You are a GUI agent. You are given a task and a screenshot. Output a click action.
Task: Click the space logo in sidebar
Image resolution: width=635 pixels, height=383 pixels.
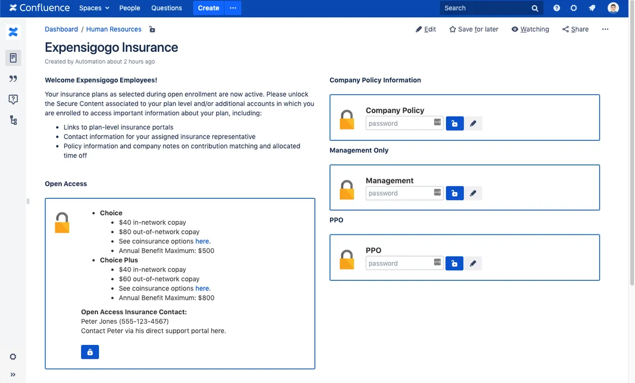13,32
